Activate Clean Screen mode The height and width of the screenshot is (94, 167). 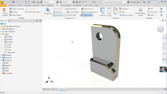point(109,12)
